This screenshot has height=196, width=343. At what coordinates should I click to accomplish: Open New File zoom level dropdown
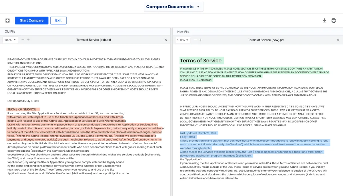[183, 40]
